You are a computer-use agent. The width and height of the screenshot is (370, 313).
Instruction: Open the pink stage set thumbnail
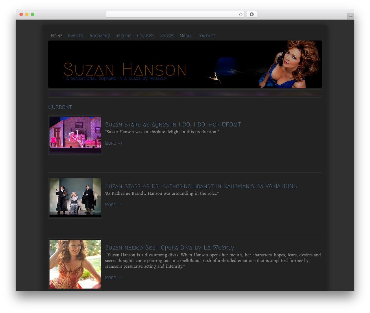click(75, 135)
